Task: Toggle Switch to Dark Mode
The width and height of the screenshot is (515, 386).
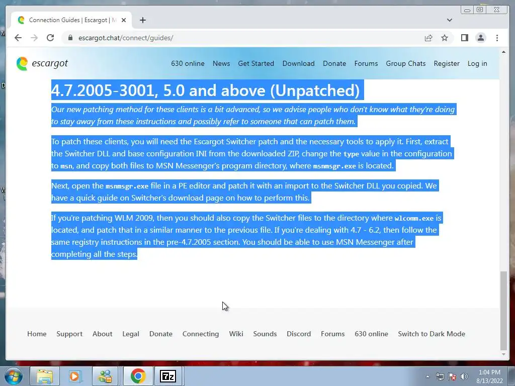Action: point(431,334)
